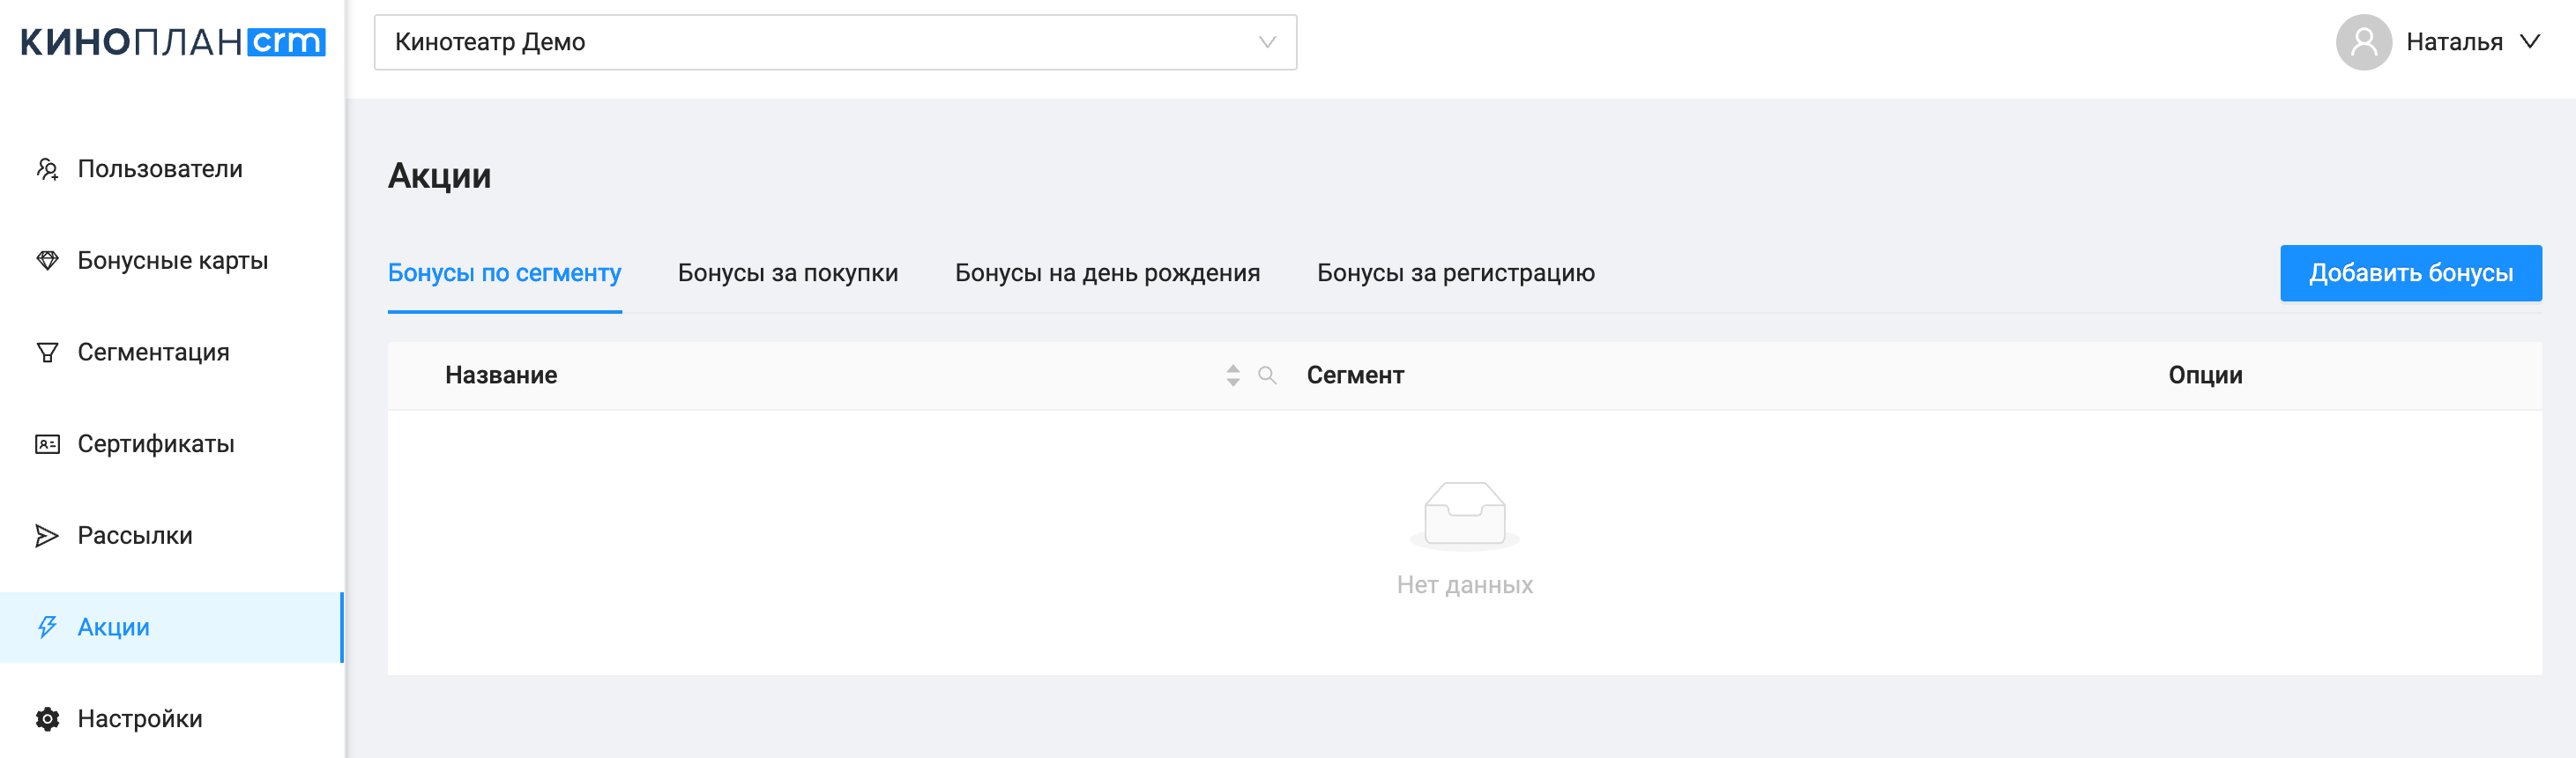Click the Акции page heading
The width and height of the screenshot is (2576, 758).
tap(440, 176)
